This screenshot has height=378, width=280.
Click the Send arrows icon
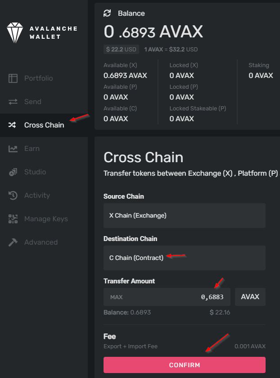(x=13, y=102)
